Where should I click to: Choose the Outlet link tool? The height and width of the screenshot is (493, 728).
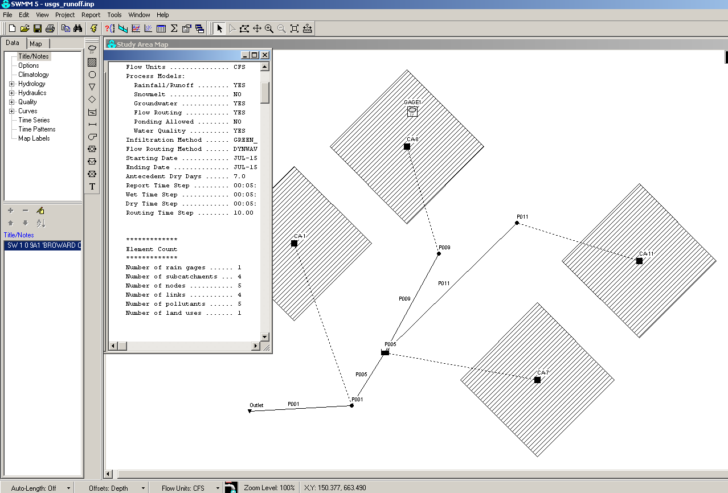(92, 174)
